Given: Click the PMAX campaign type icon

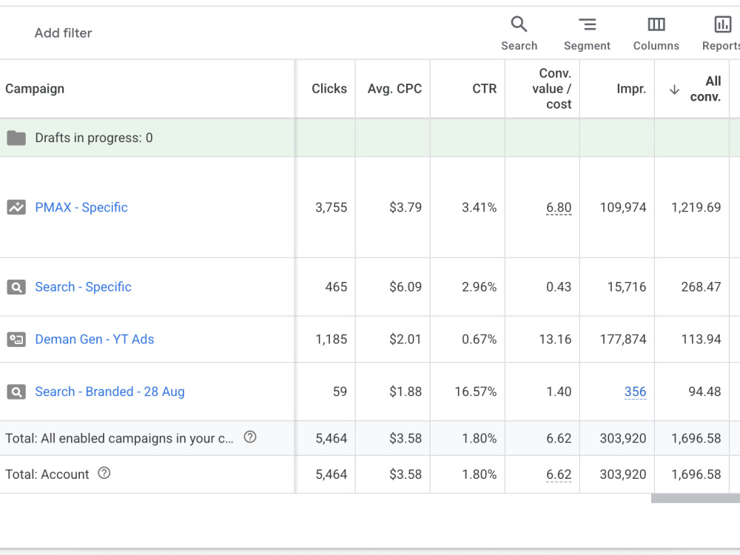Looking at the screenshot, I should [16, 207].
